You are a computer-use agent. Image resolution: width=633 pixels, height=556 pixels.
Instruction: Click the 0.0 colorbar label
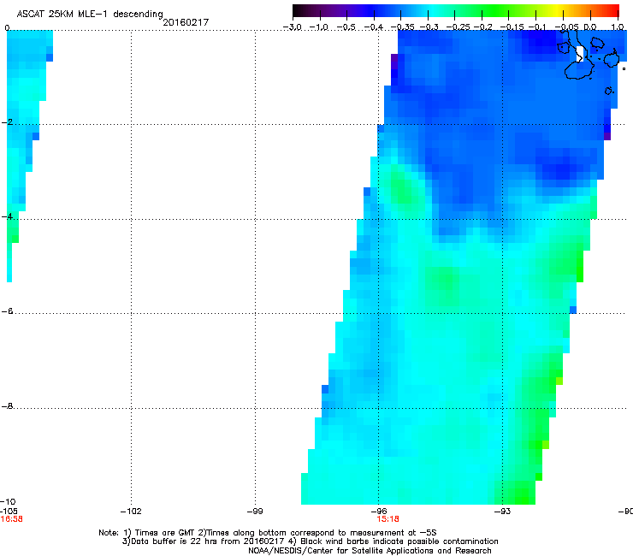590,27
